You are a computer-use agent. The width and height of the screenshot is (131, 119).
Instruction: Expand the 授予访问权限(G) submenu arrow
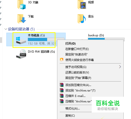coord(120,67)
